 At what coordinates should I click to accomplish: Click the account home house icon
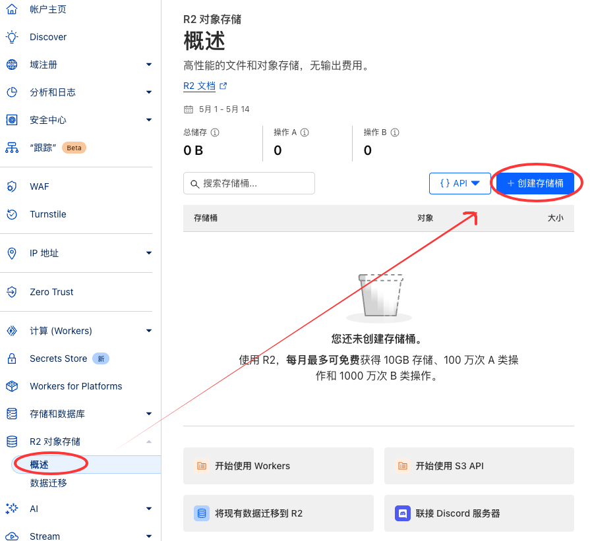pyautogui.click(x=12, y=9)
